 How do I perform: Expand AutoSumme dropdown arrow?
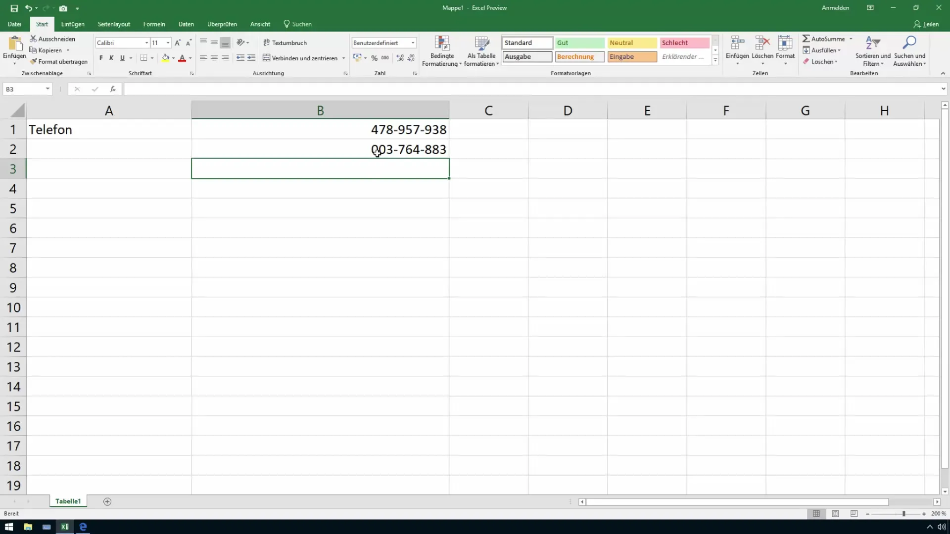[x=851, y=39]
